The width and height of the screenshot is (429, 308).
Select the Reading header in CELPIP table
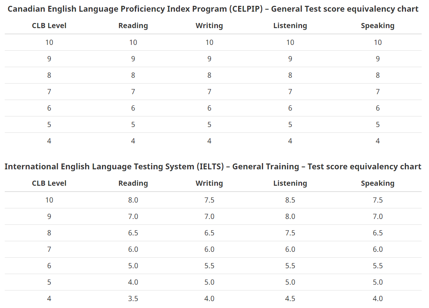(133, 26)
